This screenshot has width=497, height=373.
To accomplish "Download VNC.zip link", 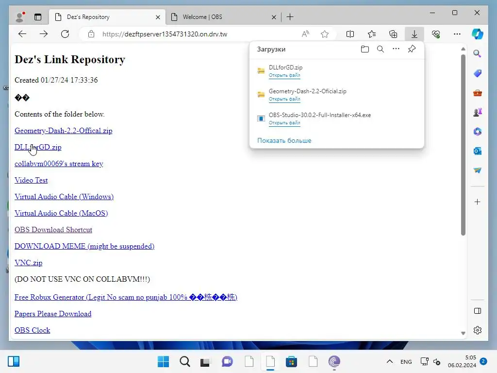I will pos(28,263).
